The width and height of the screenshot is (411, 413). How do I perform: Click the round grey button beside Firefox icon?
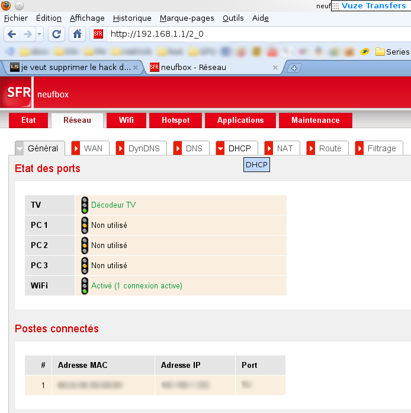click(19, 5)
